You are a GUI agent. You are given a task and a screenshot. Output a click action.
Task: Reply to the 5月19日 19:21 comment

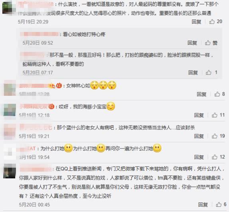(x=199, y=136)
